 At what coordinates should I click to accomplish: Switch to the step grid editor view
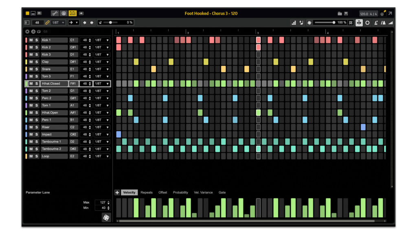point(72,13)
